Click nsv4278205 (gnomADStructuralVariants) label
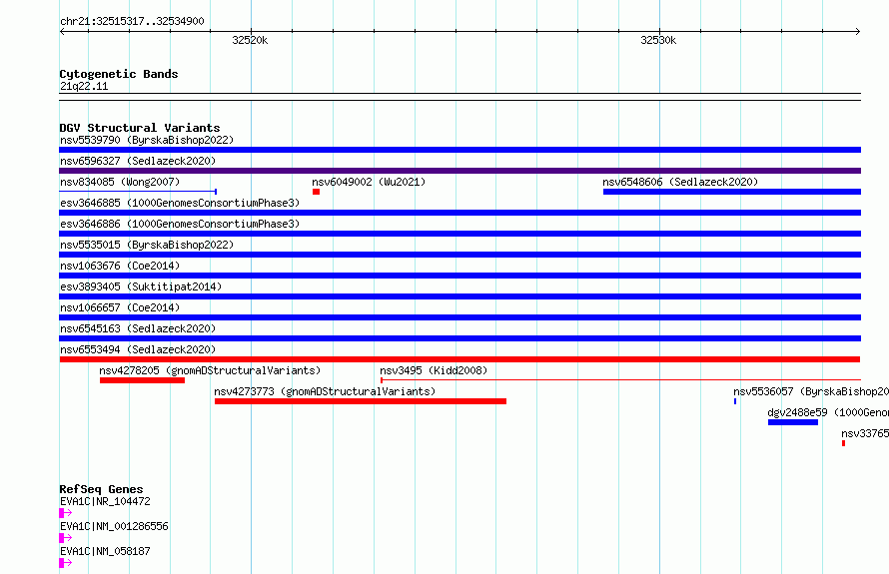The width and height of the screenshot is (889, 574). tap(210, 370)
